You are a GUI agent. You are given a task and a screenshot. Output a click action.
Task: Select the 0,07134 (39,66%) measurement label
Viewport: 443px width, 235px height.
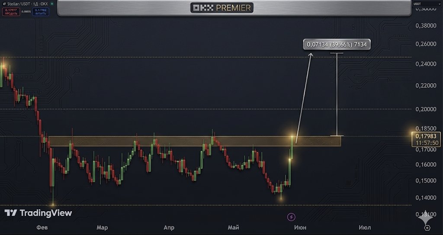tap(337, 45)
